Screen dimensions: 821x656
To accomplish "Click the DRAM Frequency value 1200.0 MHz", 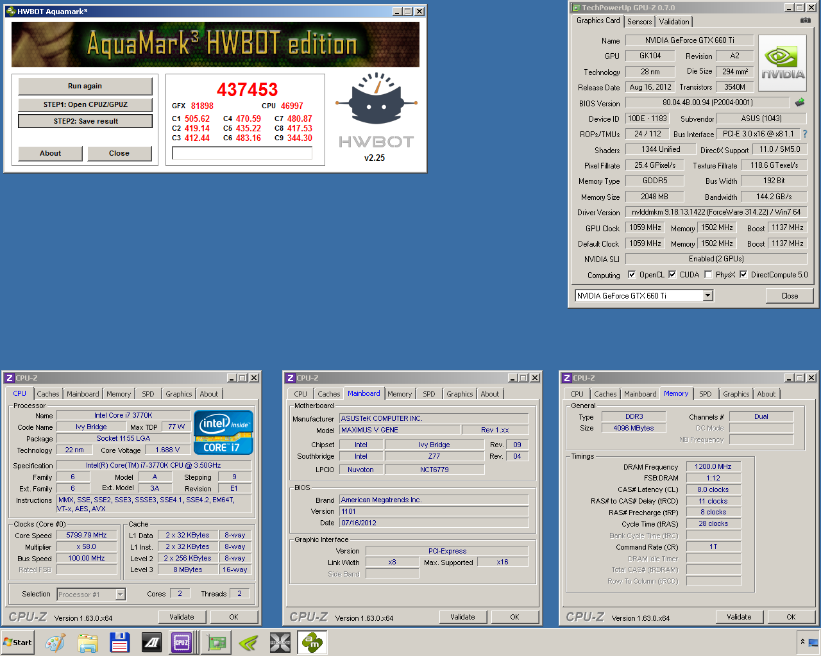I will 713,466.
